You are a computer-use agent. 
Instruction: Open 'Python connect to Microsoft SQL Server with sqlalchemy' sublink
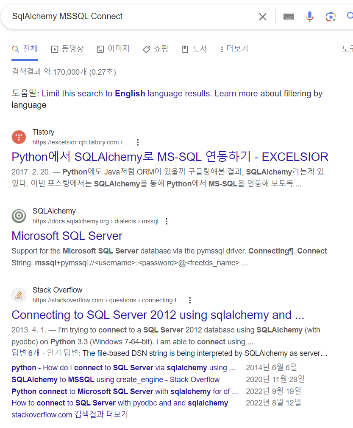click(x=125, y=391)
